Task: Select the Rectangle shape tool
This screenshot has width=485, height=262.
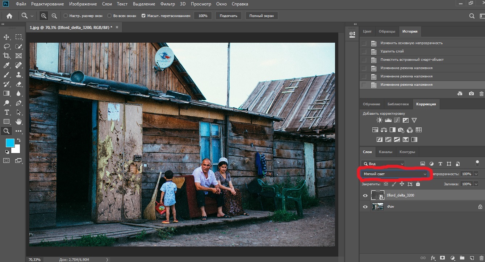Action: pyautogui.click(x=7, y=122)
